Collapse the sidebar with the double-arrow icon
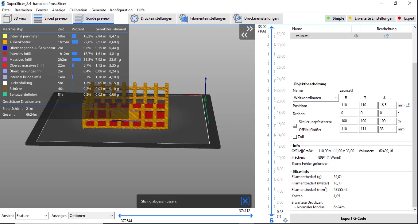Viewport: 418px width, 224px height. 247,32
